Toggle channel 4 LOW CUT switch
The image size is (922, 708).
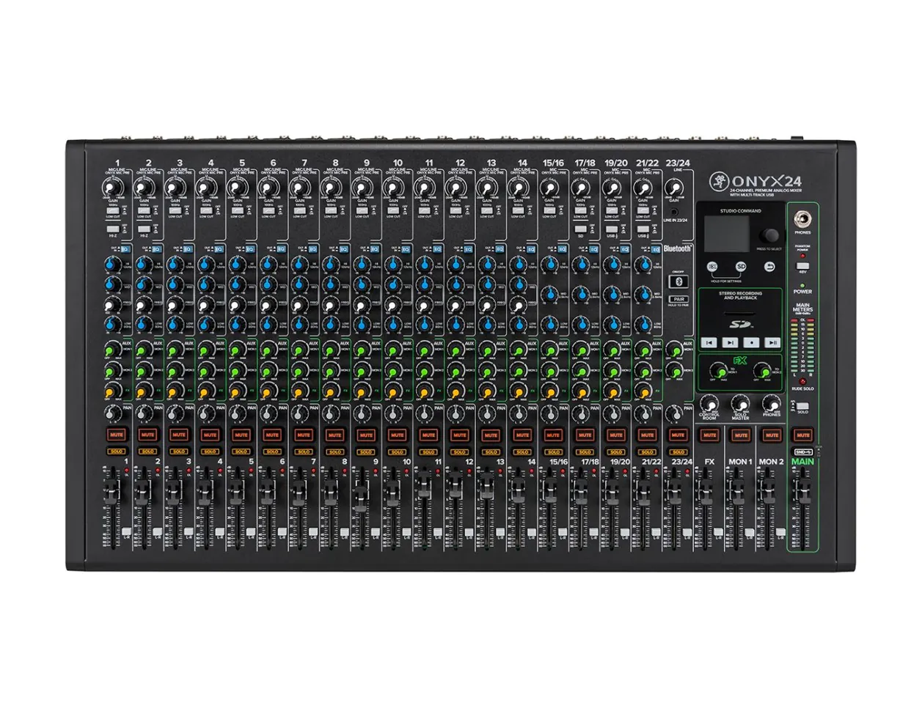click(x=205, y=210)
